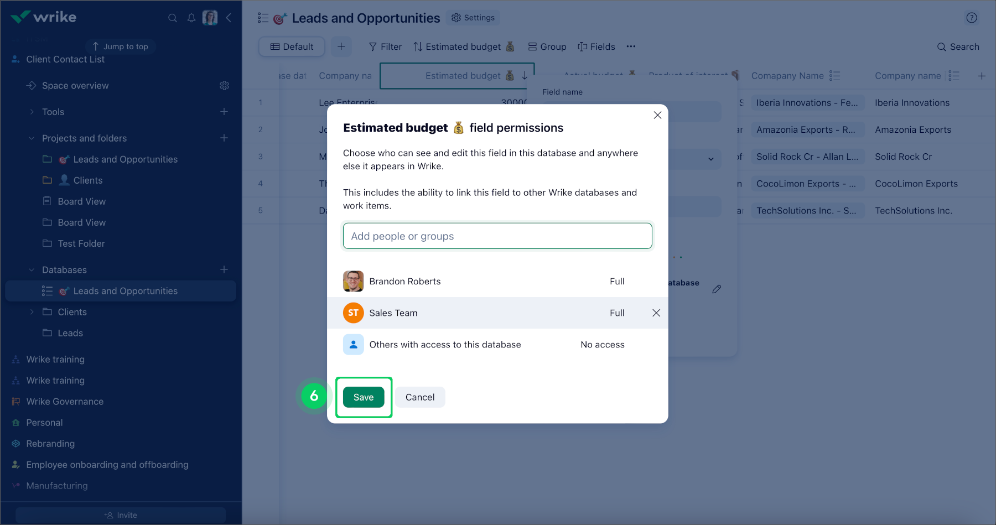Screen dimensions: 996x525
Task: Open Search in the top right
Action: point(958,46)
